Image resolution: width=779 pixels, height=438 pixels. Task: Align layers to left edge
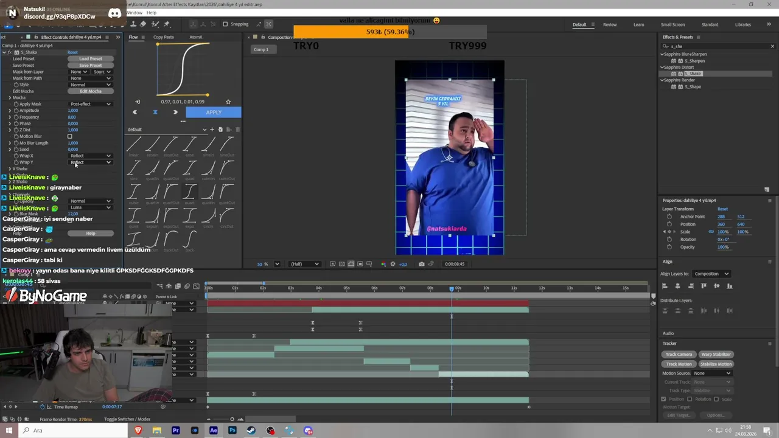(665, 286)
